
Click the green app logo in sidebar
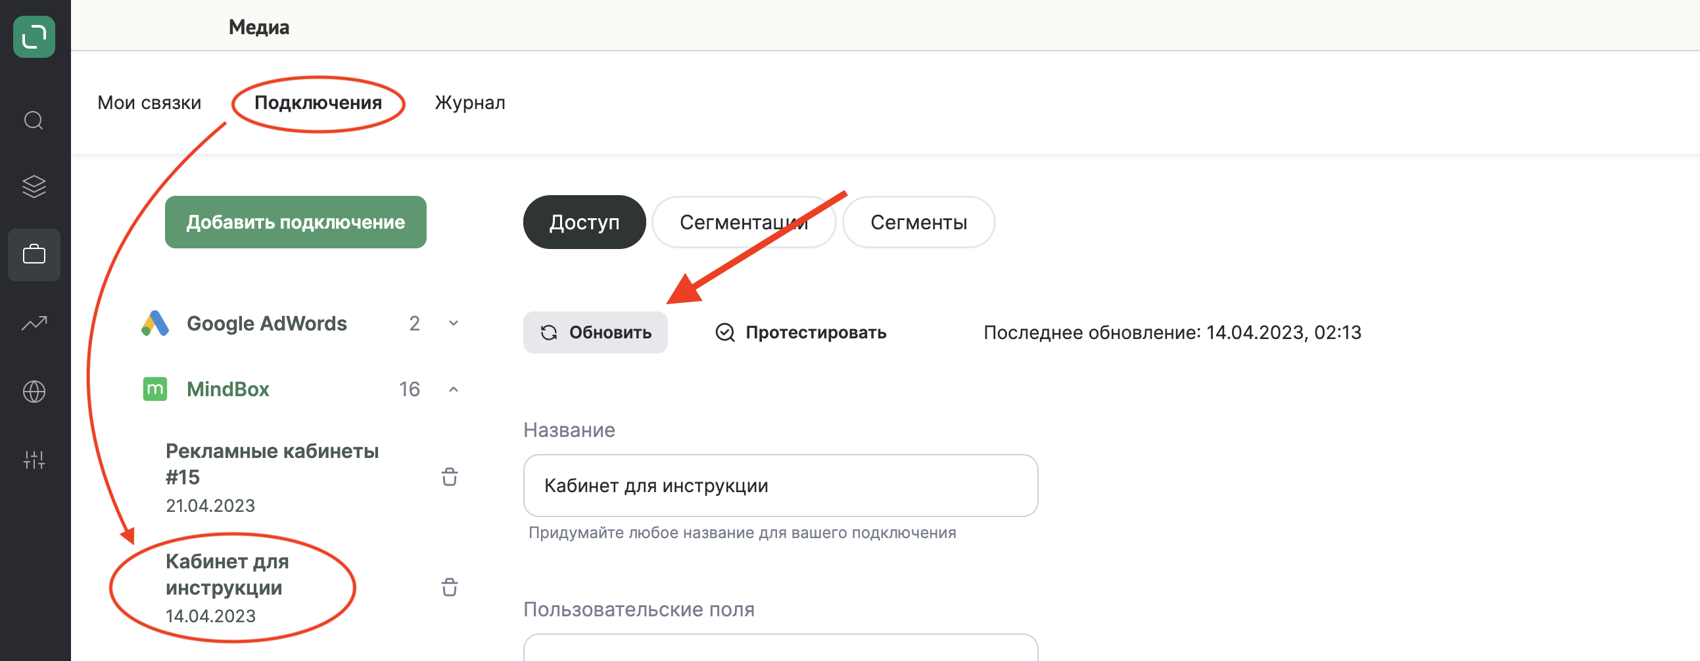(34, 37)
